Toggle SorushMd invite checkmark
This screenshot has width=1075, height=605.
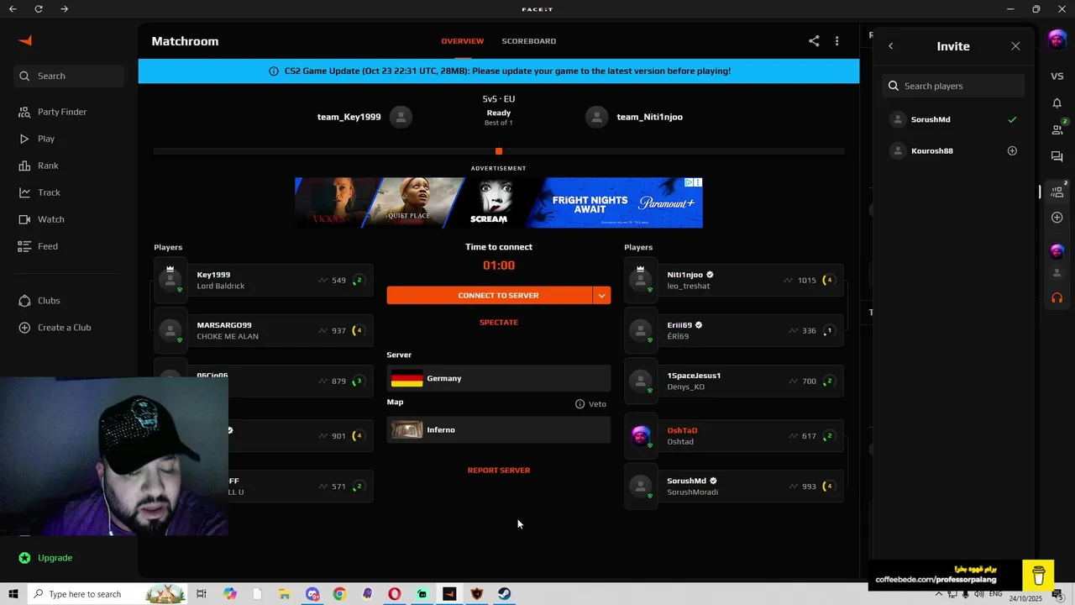pos(1012,119)
